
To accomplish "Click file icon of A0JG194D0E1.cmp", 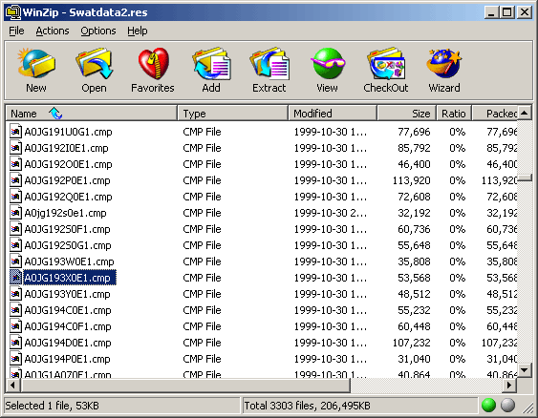I will tap(15, 343).
